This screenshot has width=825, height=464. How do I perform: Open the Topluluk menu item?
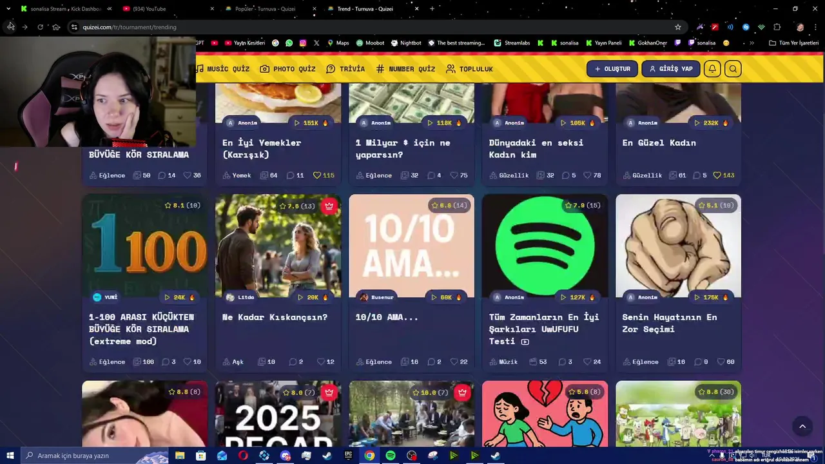coord(469,69)
